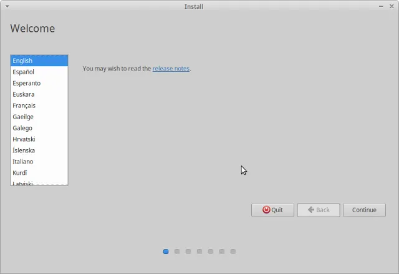
Task: Open the window menu arrow in title bar
Action: point(6,6)
